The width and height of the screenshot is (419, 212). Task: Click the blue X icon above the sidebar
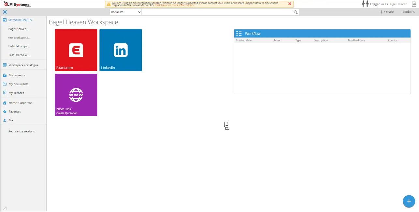pos(5,12)
